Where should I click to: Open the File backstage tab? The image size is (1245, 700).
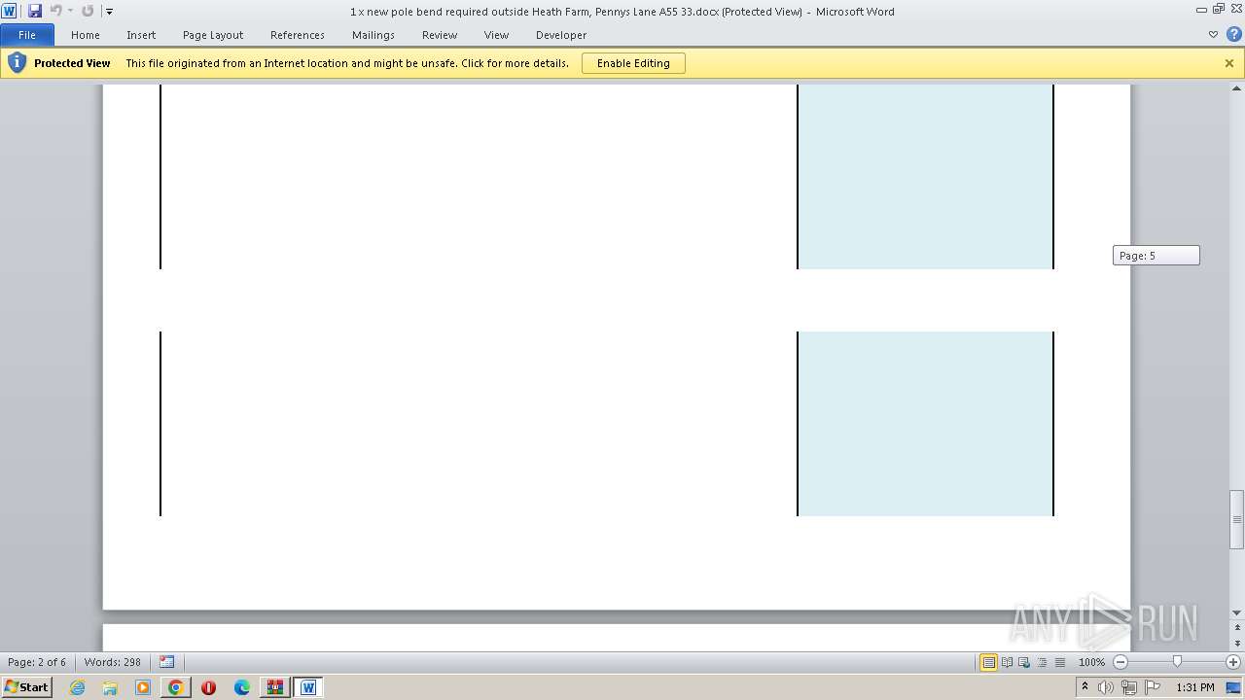[x=27, y=35]
